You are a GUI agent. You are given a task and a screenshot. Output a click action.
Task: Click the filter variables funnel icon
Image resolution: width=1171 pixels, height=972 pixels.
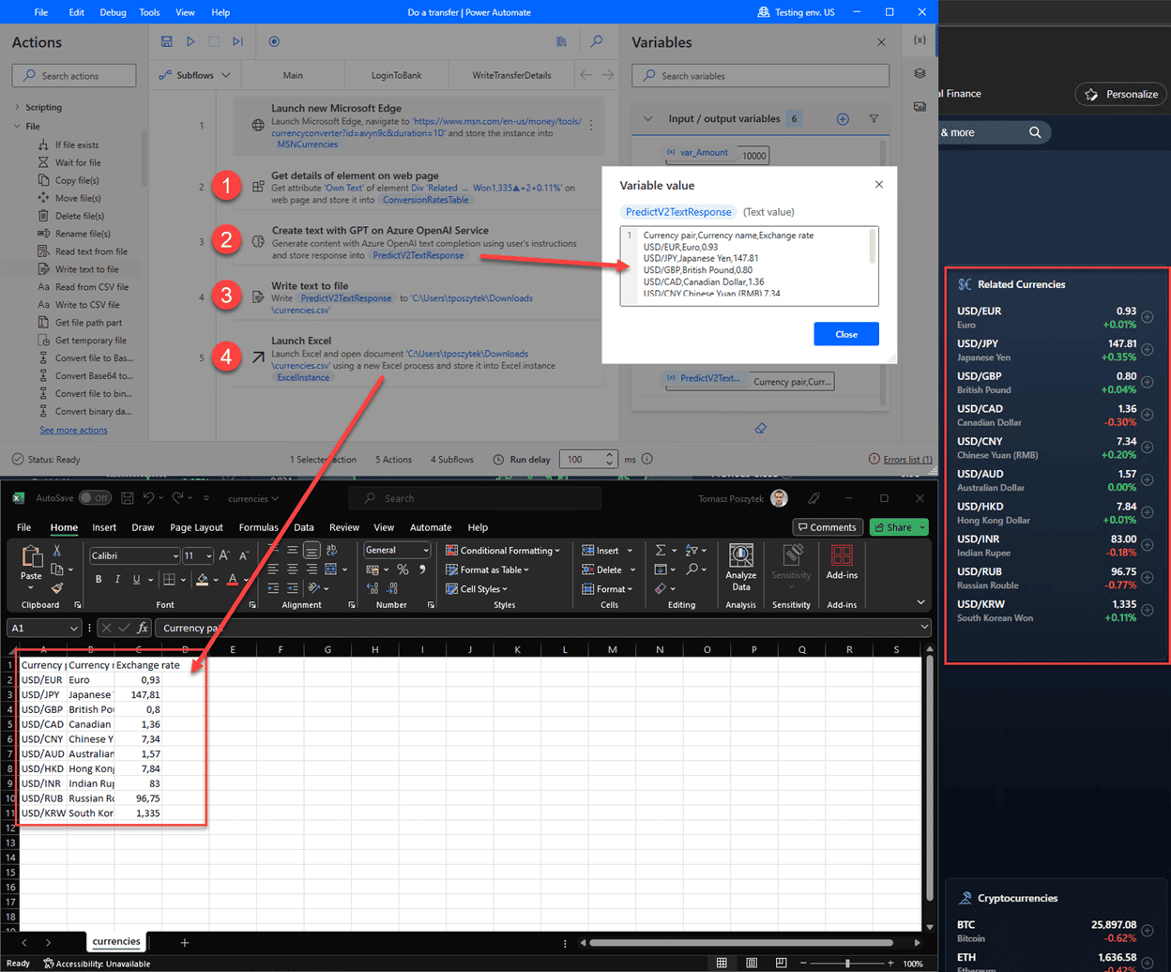[x=874, y=119]
